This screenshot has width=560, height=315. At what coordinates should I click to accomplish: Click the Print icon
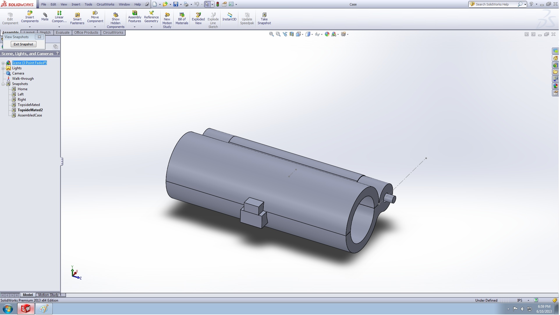pyautogui.click(x=186, y=4)
